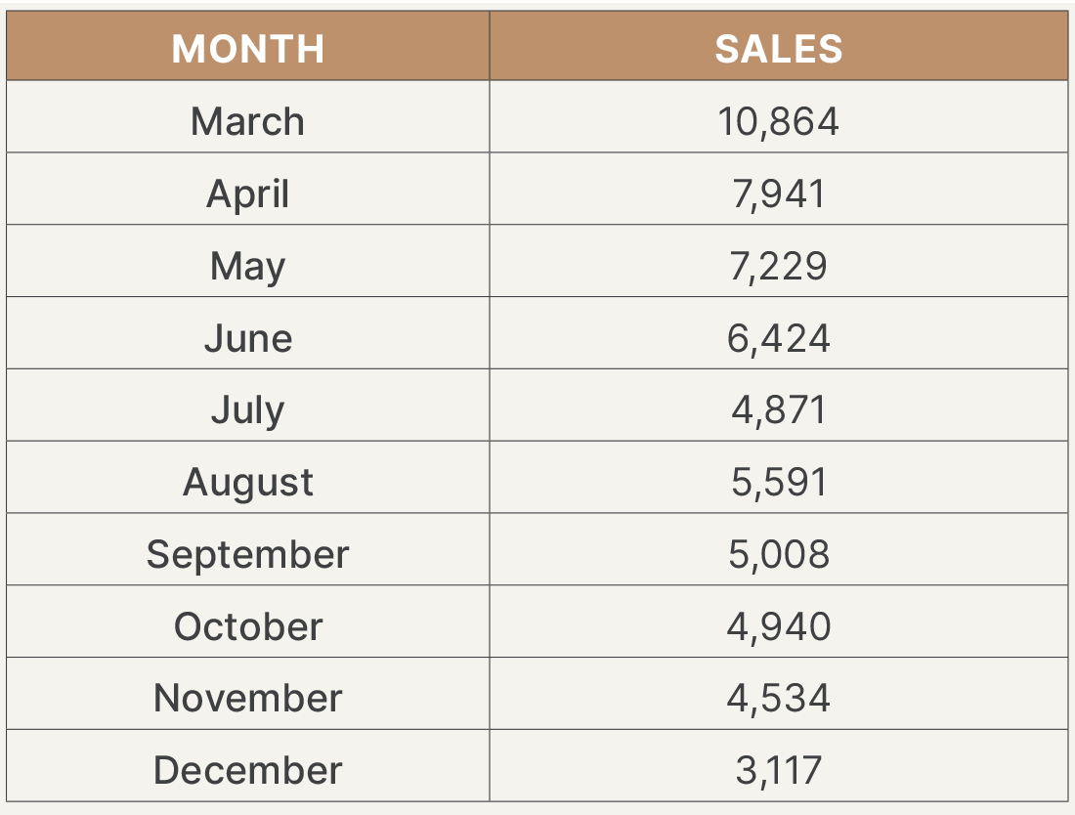The height and width of the screenshot is (815, 1075).
Task: Select the 10,864 sales cell
Action: (778, 121)
